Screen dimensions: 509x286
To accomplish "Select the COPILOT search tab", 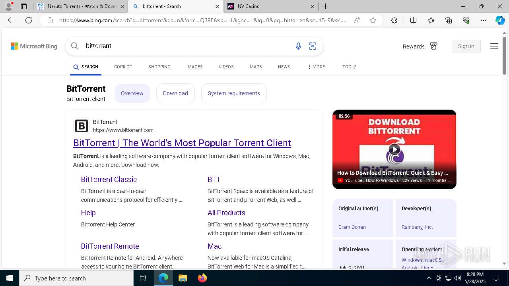I will click(x=123, y=67).
